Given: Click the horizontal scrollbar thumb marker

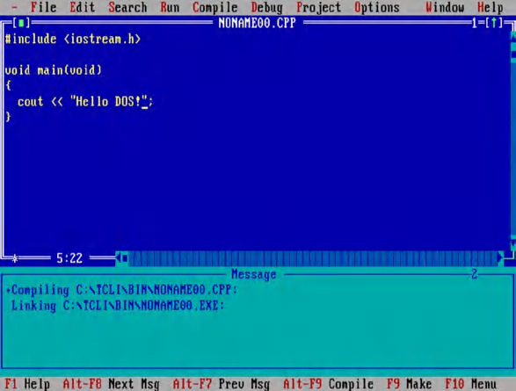Looking at the screenshot, I should click(x=125, y=258).
